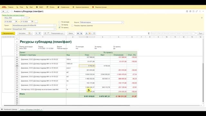Open calendar for end date 31.12.2024

32,22
